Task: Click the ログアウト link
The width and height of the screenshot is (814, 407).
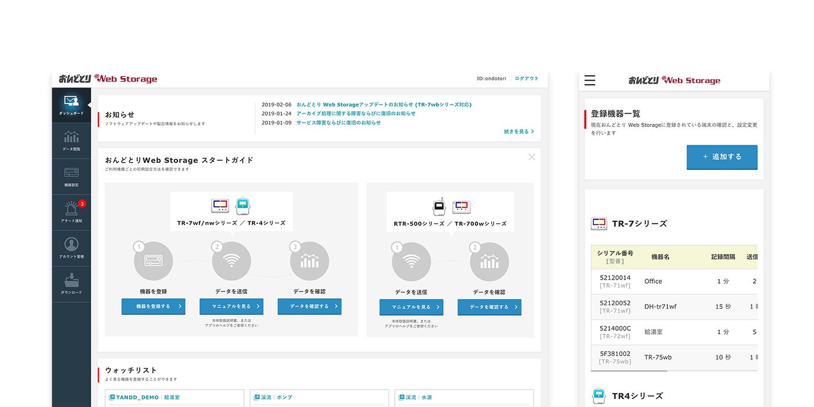Action: click(527, 78)
